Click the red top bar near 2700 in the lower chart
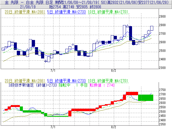Screen dimensions: 172x131 click(132, 93)
